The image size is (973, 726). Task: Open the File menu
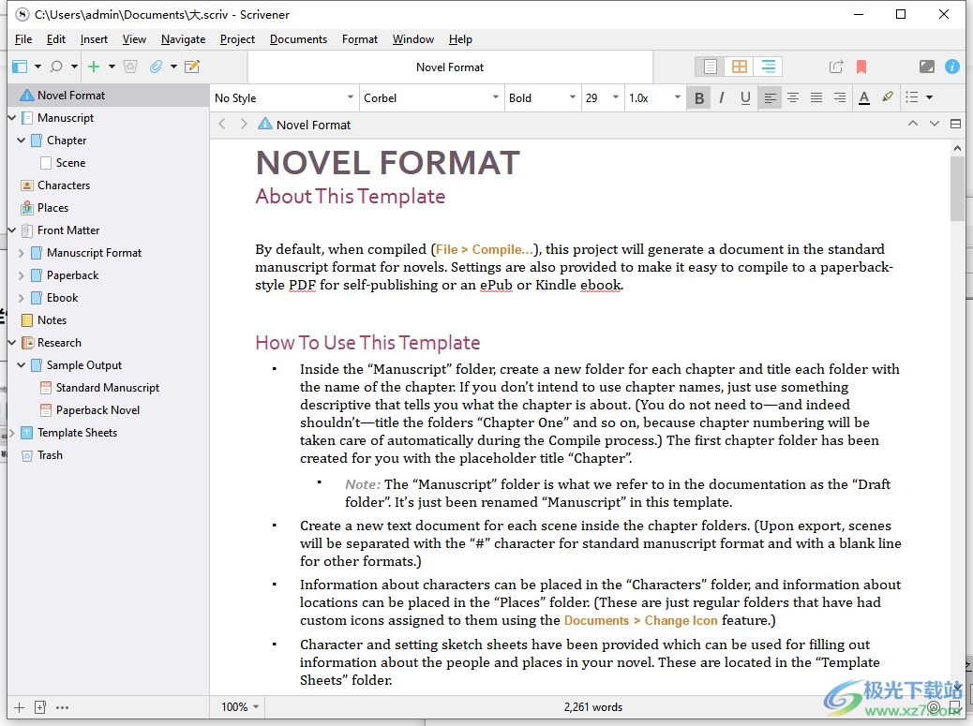[23, 39]
